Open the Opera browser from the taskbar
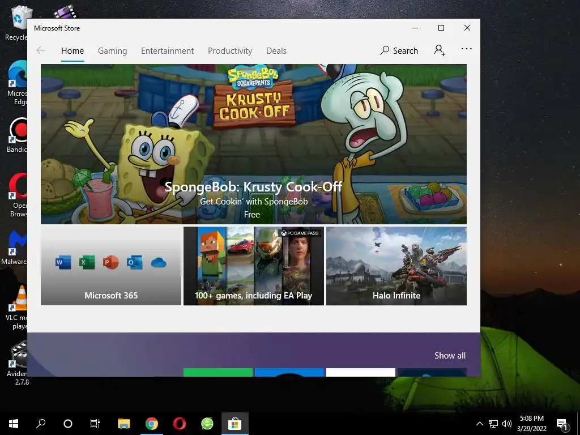This screenshot has width=580, height=435. [180, 424]
